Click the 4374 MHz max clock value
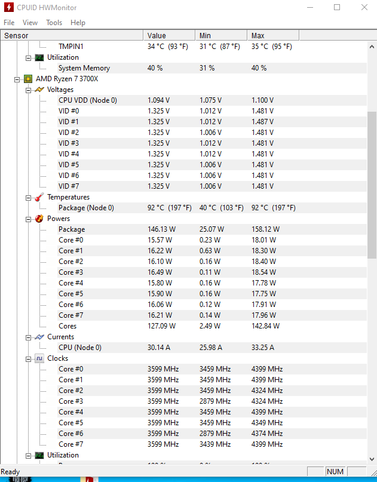This screenshot has height=482, width=377. [x=267, y=434]
